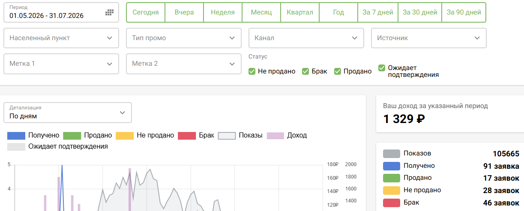
Task: Uncheck the Не продано status checkbox
Action: [x=252, y=71]
